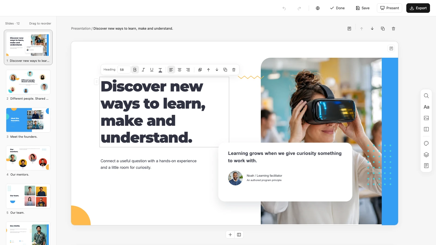Open the globe language icon
Screen dimensions: 436x245
tap(318, 8)
